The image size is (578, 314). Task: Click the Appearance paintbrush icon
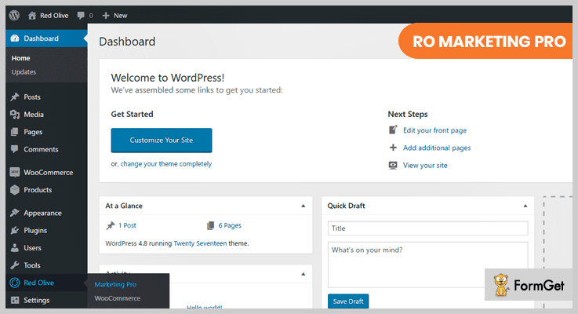(15, 213)
